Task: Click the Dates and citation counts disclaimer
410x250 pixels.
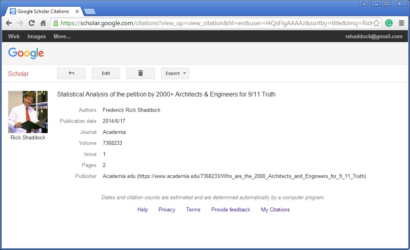Action: [213, 197]
